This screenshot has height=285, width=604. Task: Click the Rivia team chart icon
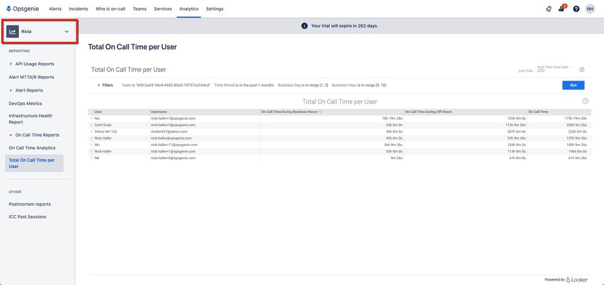click(x=13, y=31)
